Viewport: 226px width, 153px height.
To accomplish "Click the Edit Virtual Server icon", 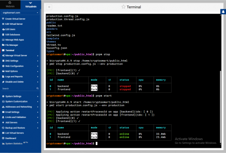I will 3,24.
